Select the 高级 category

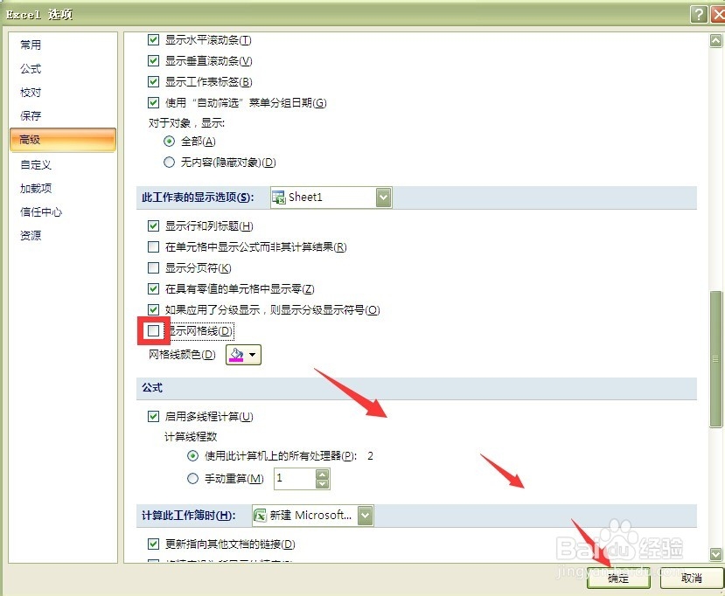[x=63, y=140]
